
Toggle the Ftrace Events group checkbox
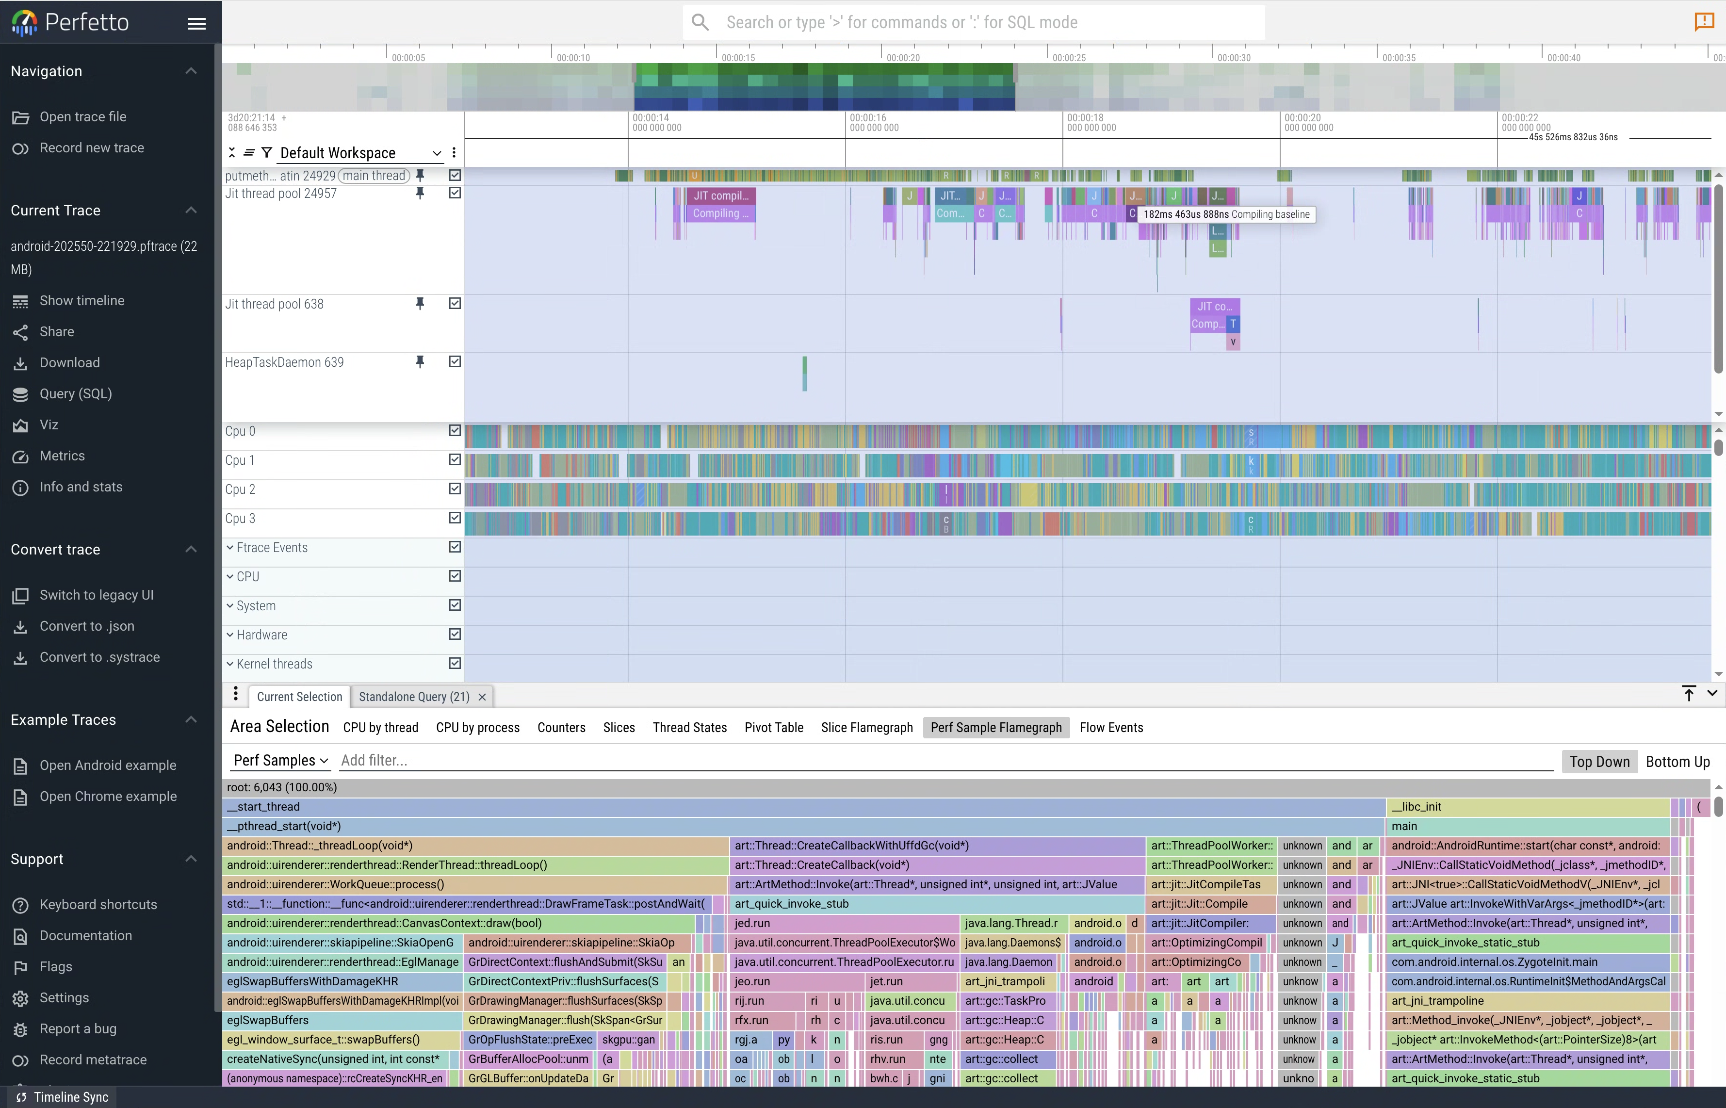click(455, 547)
